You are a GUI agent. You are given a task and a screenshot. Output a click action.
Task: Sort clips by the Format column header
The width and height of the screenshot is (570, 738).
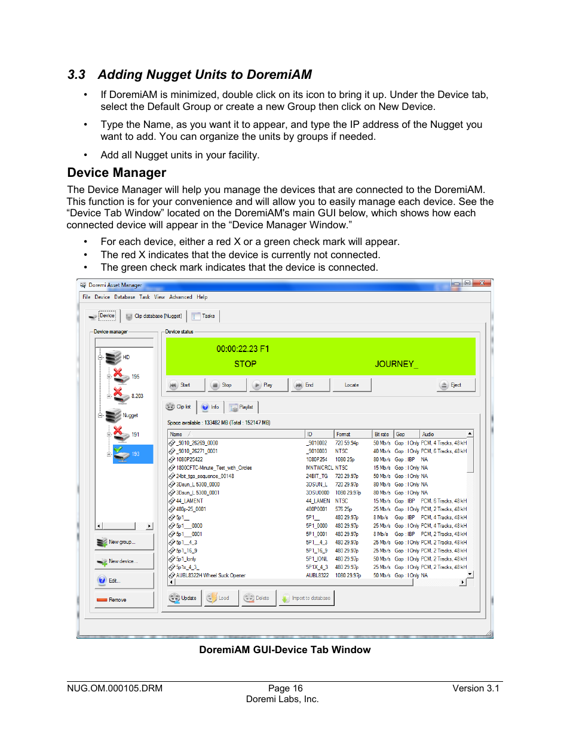[x=353, y=434]
